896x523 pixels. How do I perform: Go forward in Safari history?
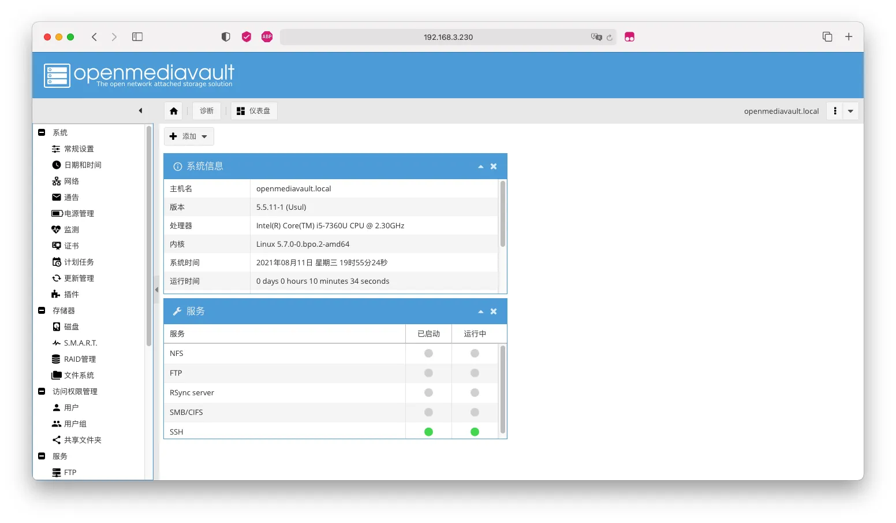click(x=114, y=37)
